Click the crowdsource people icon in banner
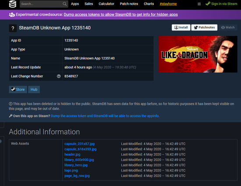 click(12, 15)
